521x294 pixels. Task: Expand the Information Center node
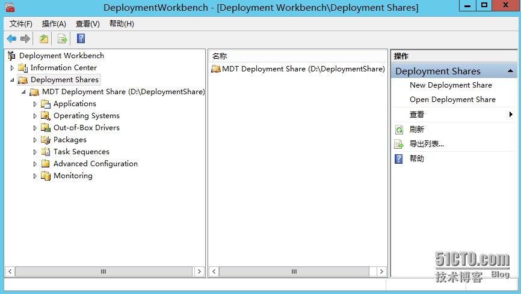(x=12, y=68)
